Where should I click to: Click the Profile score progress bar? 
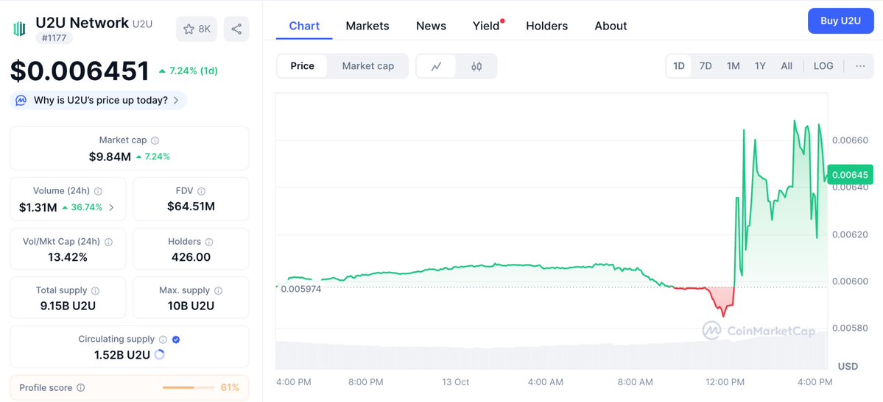[189, 388]
